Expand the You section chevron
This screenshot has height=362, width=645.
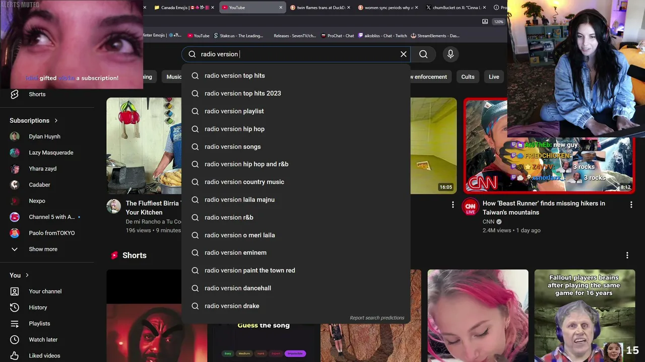(x=27, y=276)
